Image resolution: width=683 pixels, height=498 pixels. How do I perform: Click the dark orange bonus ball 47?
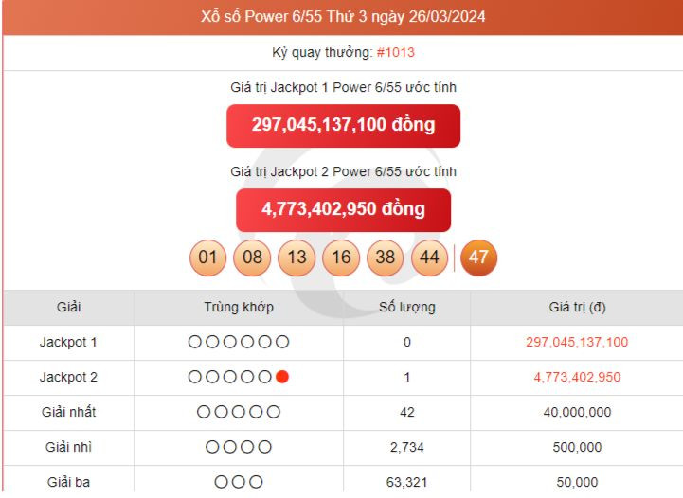[x=478, y=258]
